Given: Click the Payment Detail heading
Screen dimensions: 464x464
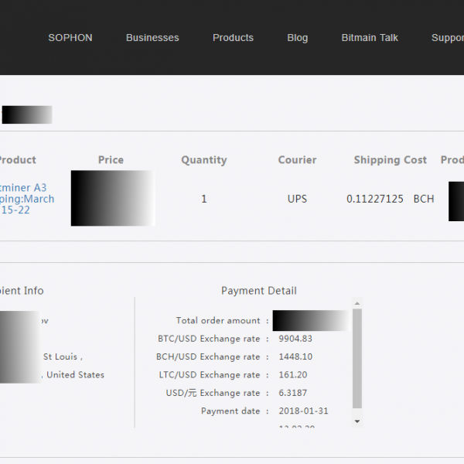Looking at the screenshot, I should tap(258, 291).
